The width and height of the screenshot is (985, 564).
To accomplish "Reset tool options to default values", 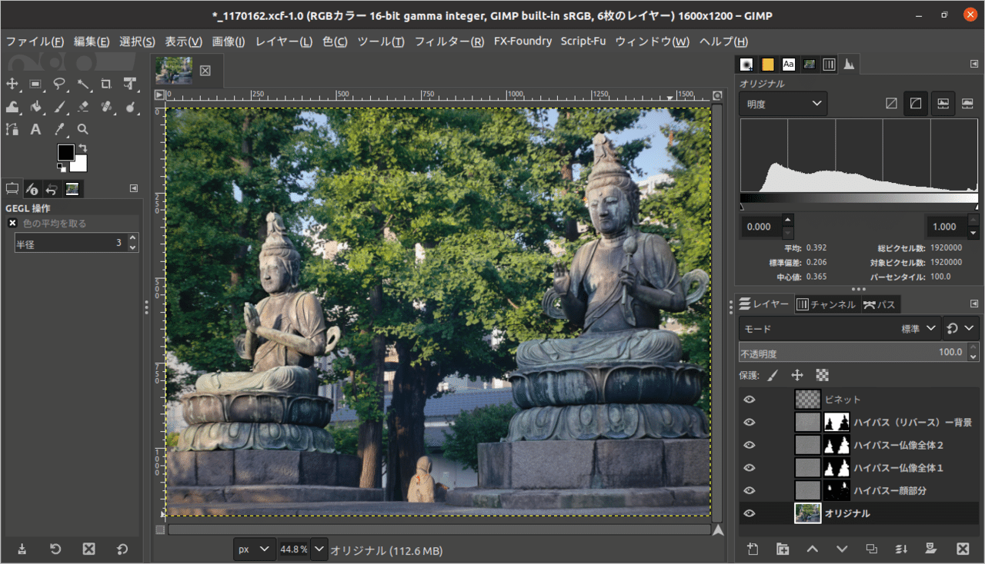I will (122, 549).
